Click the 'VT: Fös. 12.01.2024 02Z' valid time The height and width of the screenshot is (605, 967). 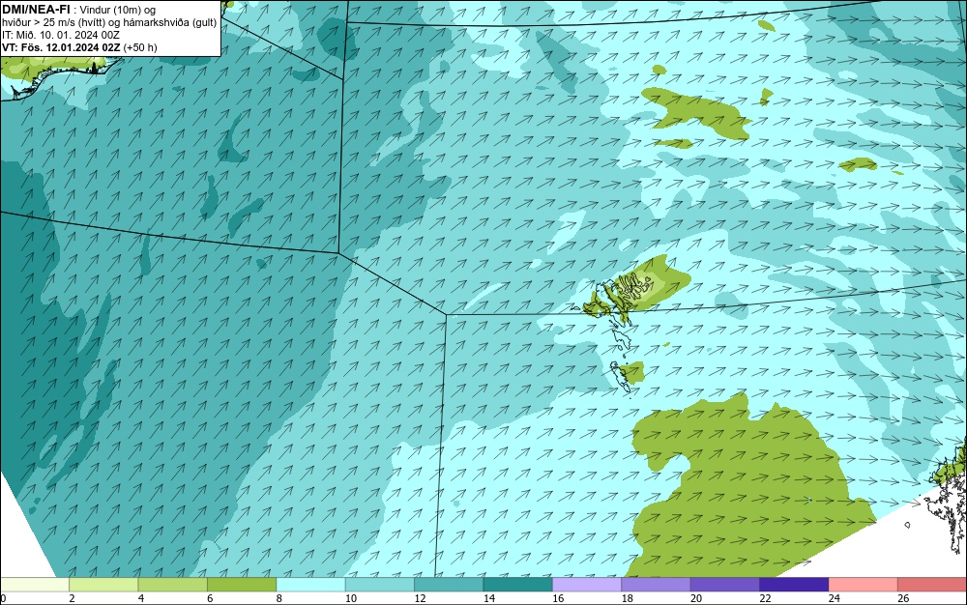[61, 47]
